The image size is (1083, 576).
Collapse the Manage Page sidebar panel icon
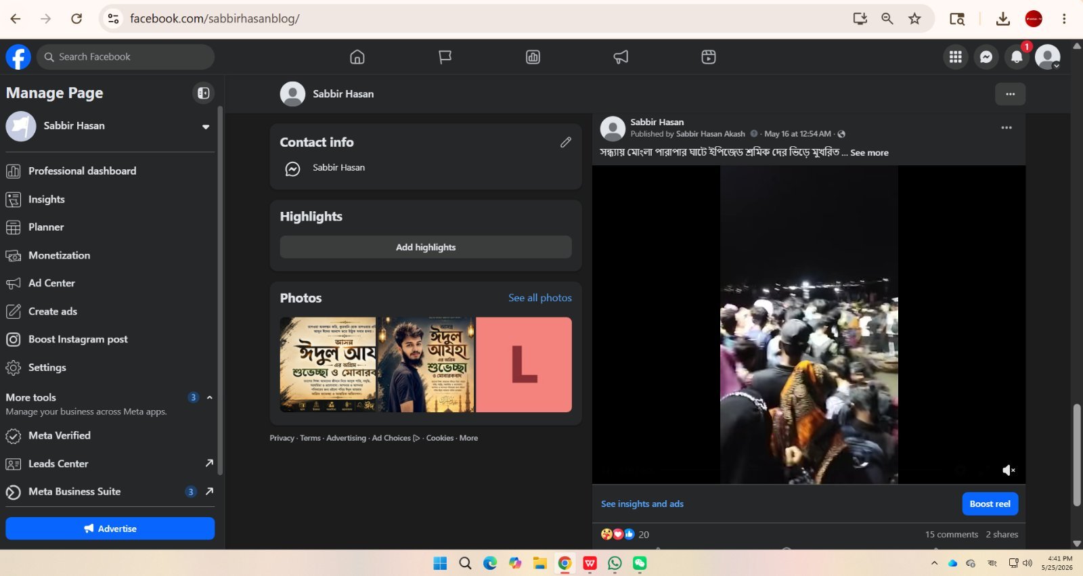tap(203, 93)
